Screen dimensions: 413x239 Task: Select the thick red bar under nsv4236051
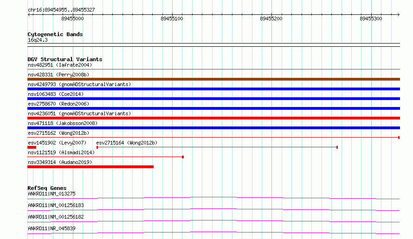tap(213, 118)
